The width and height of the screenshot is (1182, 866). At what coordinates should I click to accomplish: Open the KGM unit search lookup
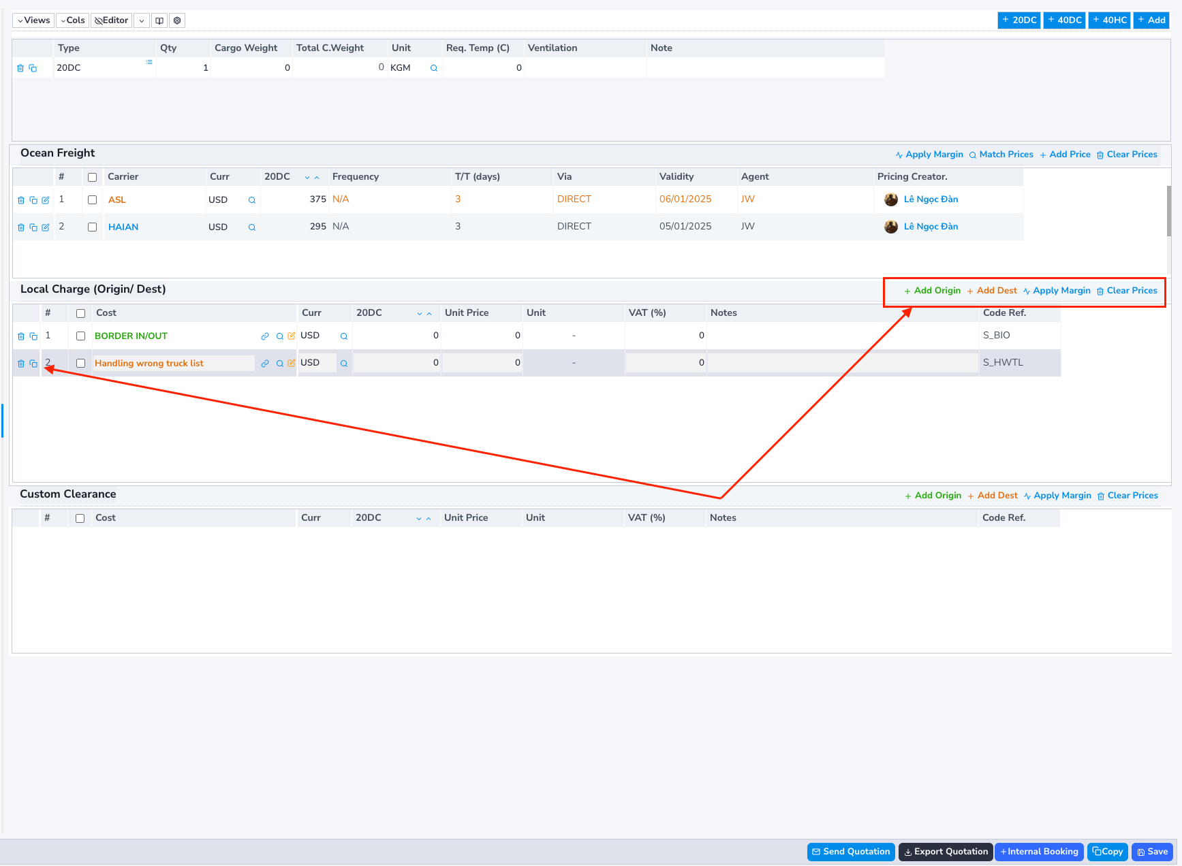(x=434, y=68)
